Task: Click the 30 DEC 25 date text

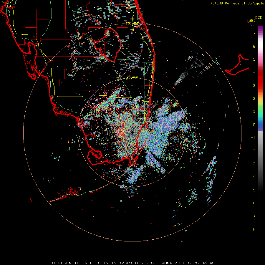Action: [x=187, y=263]
